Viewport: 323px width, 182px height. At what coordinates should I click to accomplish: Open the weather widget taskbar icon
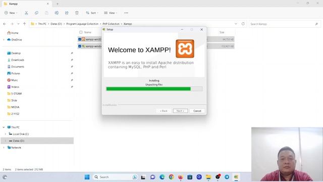point(5,177)
